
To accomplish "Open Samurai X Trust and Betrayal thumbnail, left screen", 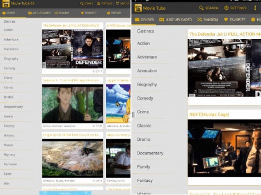I will coord(72,103).
